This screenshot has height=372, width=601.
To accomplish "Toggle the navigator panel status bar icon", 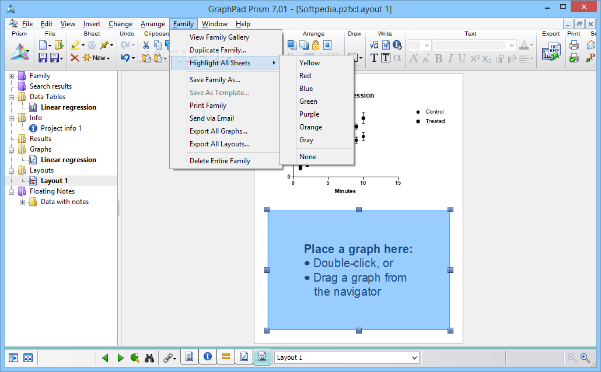I will point(13,358).
